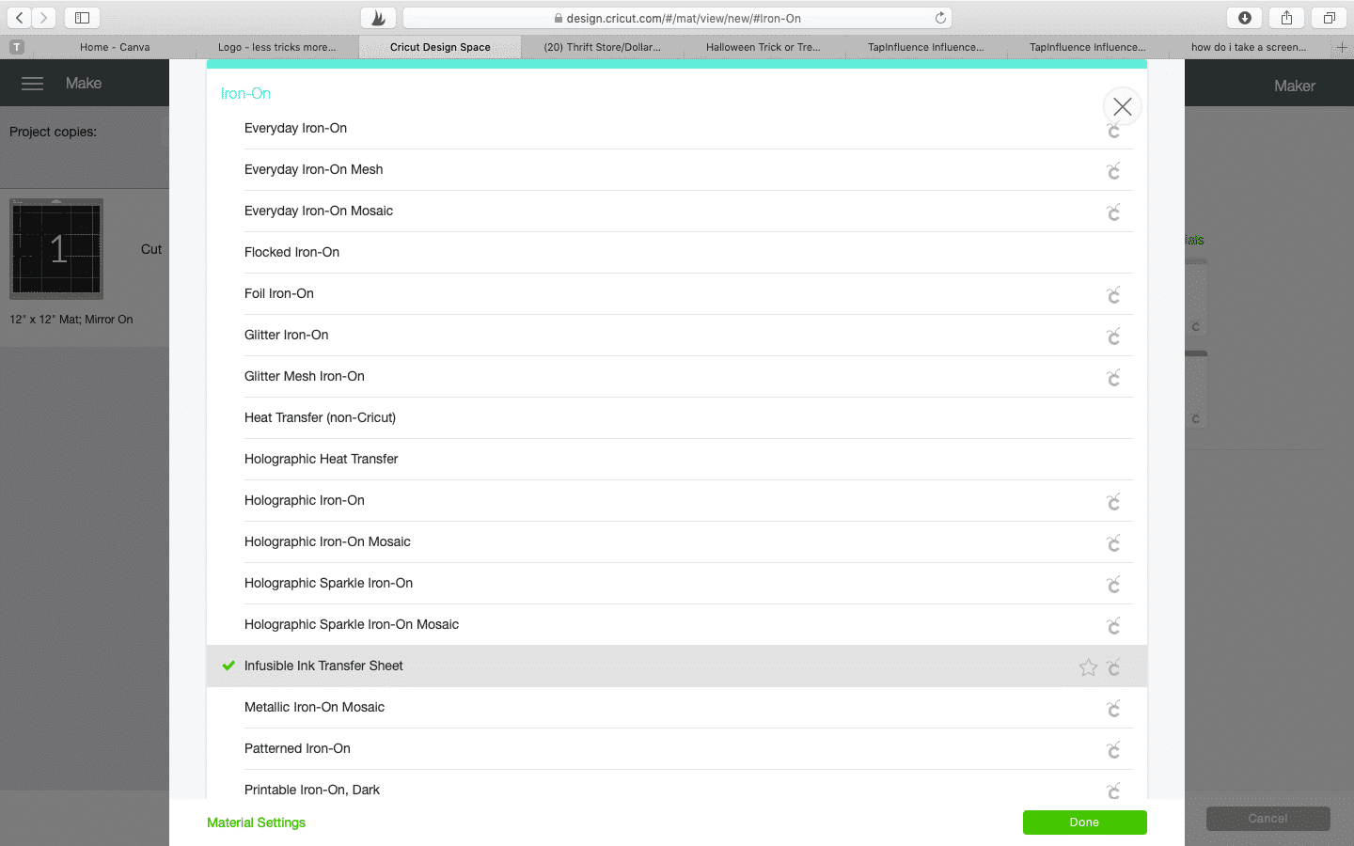Go forward with Safari forward arrow
Screen dimensions: 1354x846
[x=43, y=18]
